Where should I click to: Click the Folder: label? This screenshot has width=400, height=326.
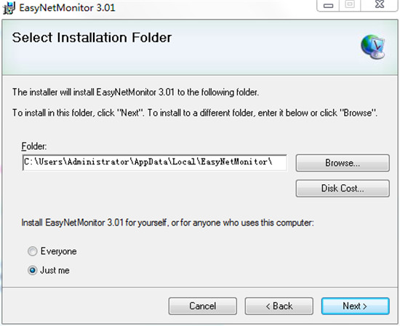click(34, 146)
